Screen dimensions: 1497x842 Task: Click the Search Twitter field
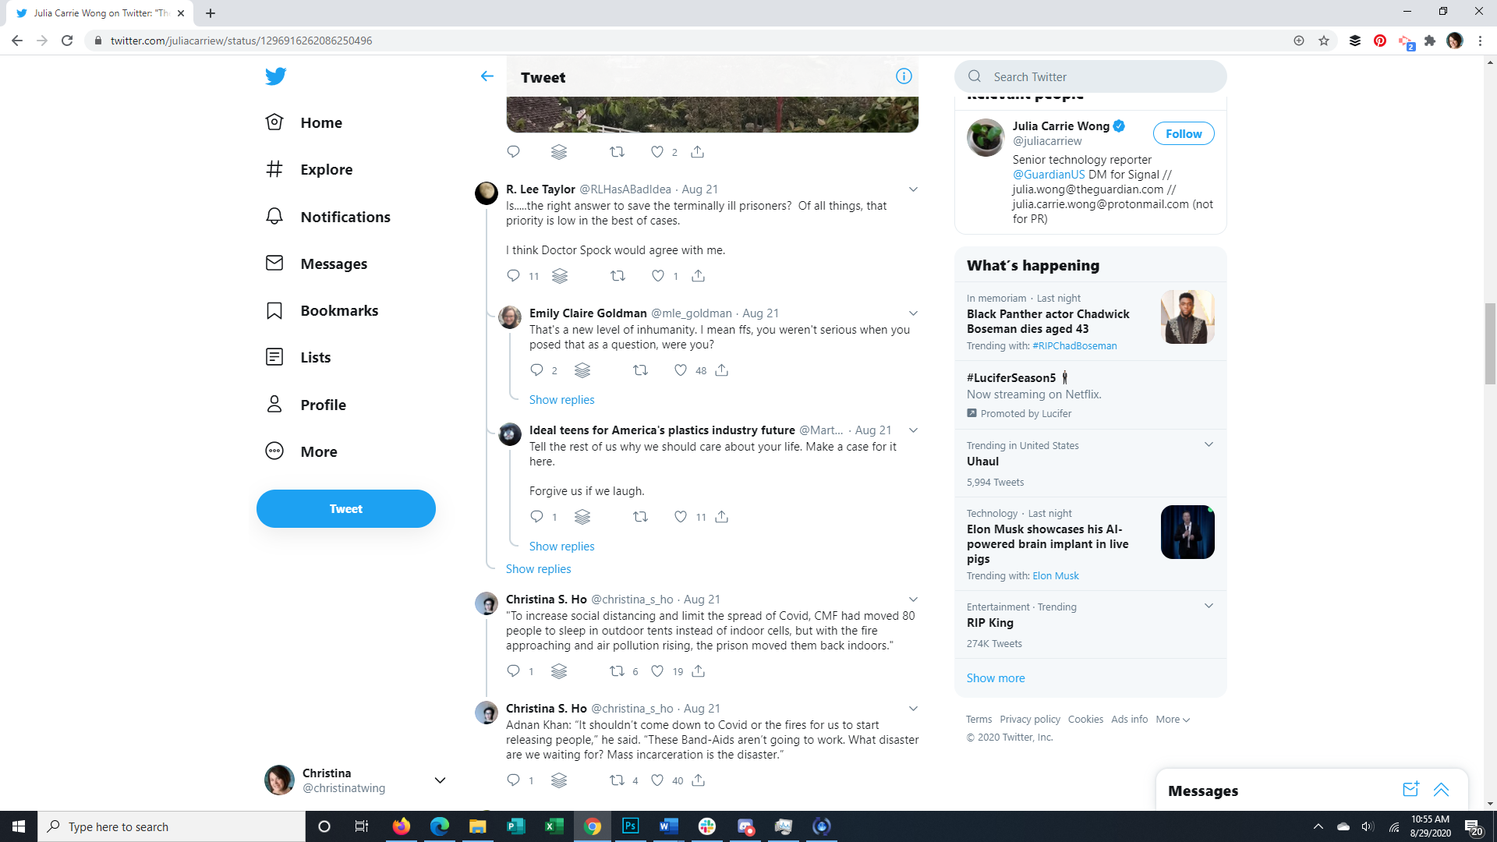click(x=1092, y=76)
